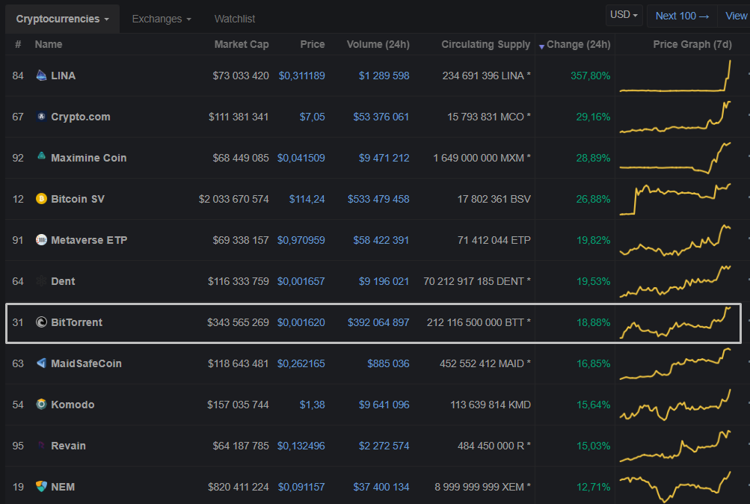Screen dimensions: 750x504
Task: Open the Bitcoin SV 7d price graph
Action: coord(676,199)
